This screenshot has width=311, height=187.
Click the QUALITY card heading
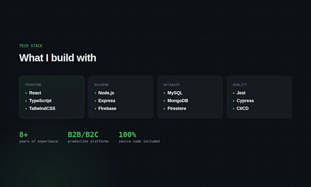pyautogui.click(x=240, y=85)
